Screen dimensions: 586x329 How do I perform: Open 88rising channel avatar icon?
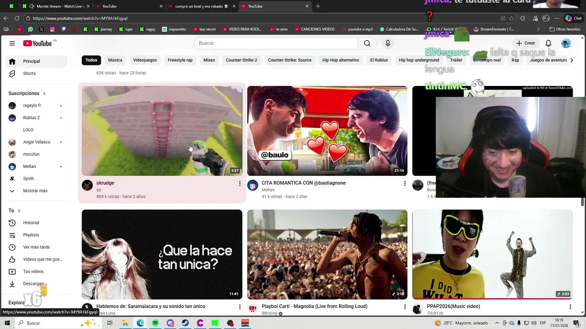(x=253, y=308)
